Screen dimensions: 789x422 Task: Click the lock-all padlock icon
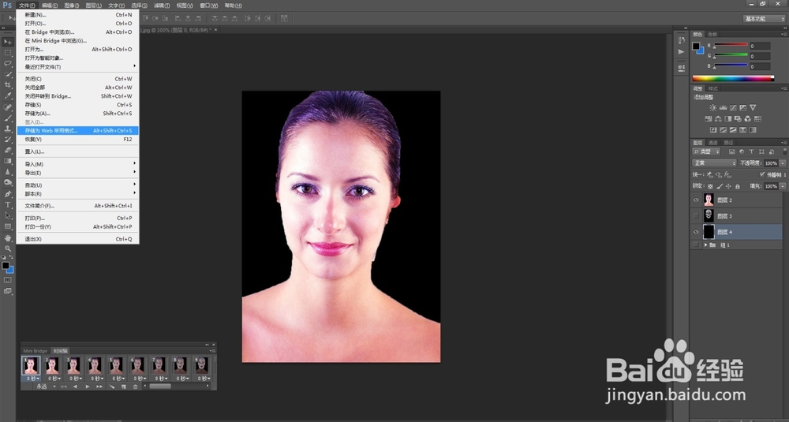[x=738, y=186]
